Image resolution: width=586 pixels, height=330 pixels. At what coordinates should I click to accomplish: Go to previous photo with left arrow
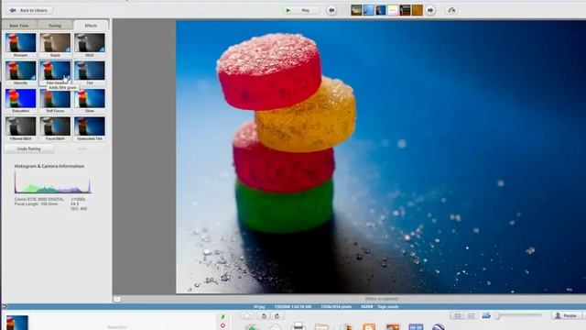click(x=331, y=10)
